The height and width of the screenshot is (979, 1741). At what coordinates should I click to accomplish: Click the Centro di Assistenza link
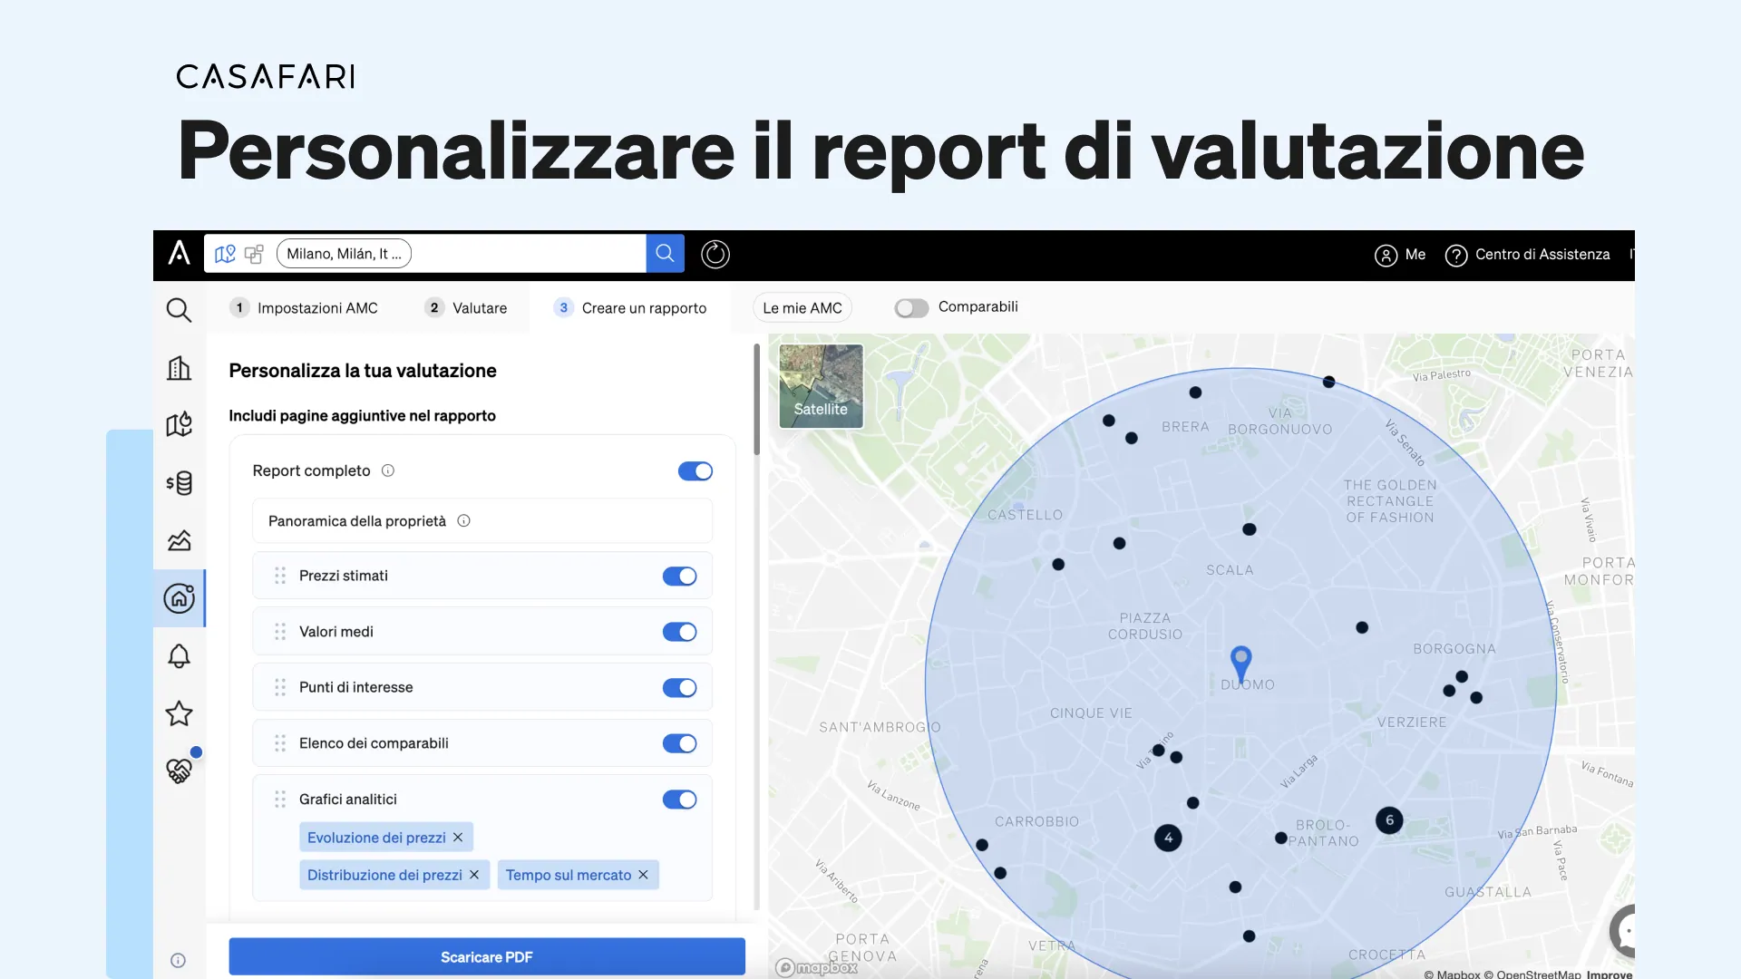(1542, 255)
